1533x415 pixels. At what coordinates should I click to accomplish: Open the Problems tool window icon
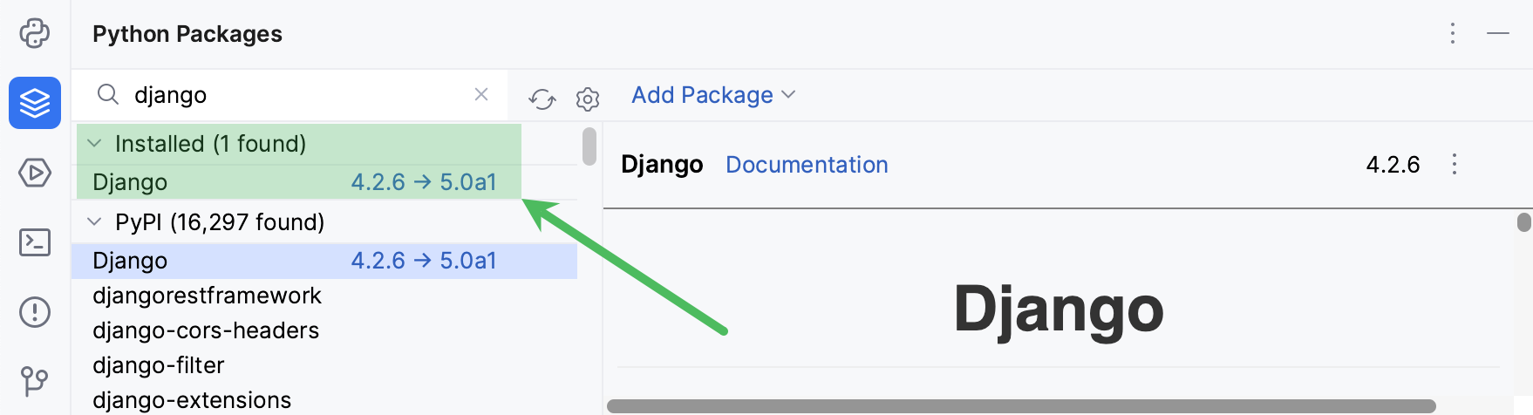[35, 312]
